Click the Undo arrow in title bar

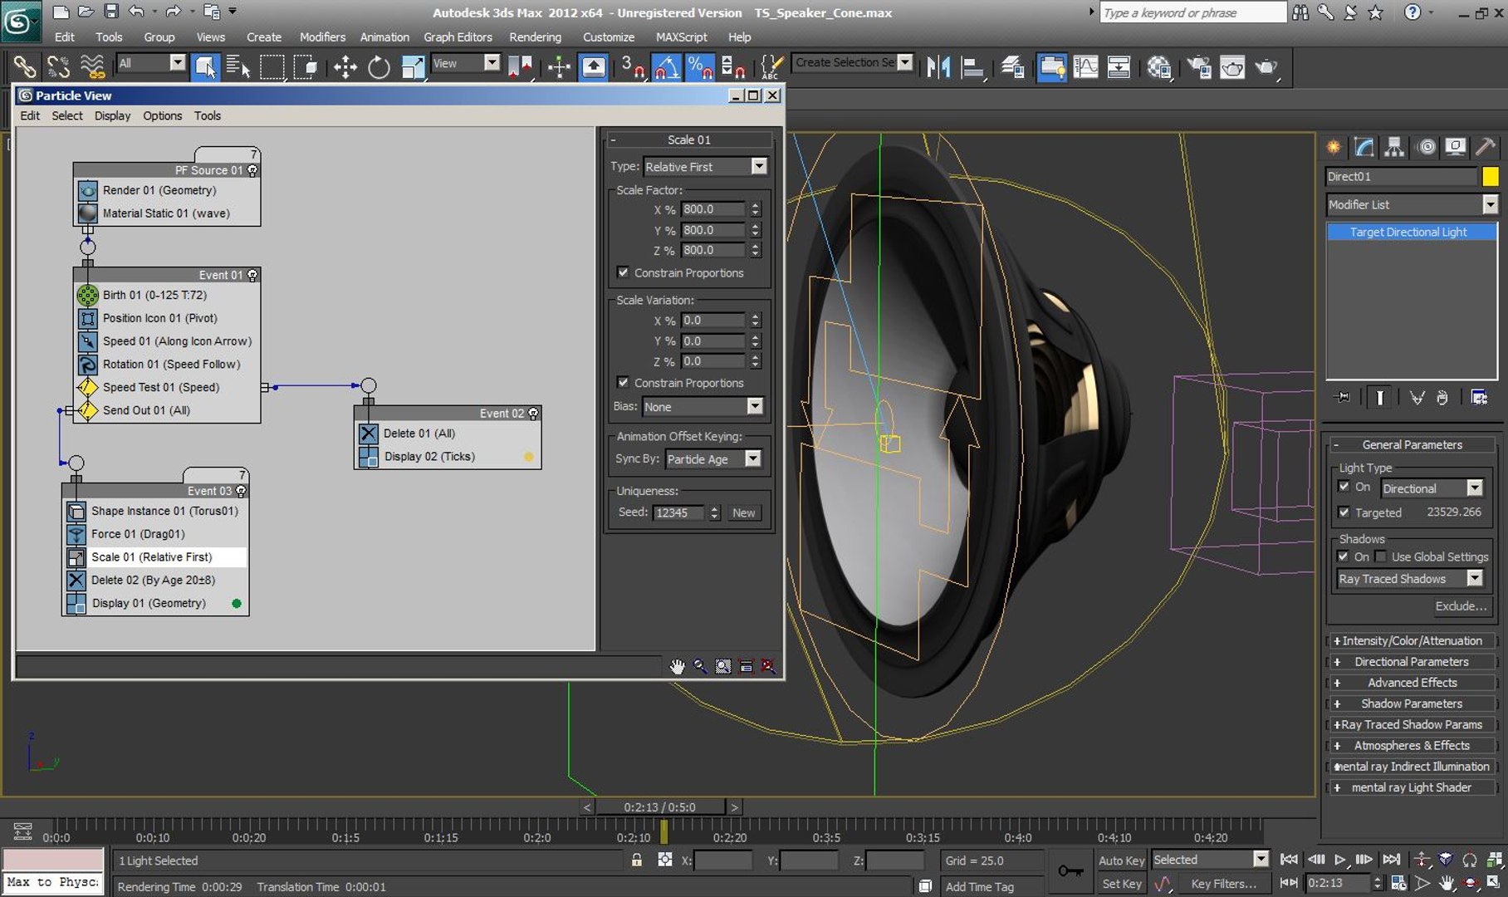point(137,12)
